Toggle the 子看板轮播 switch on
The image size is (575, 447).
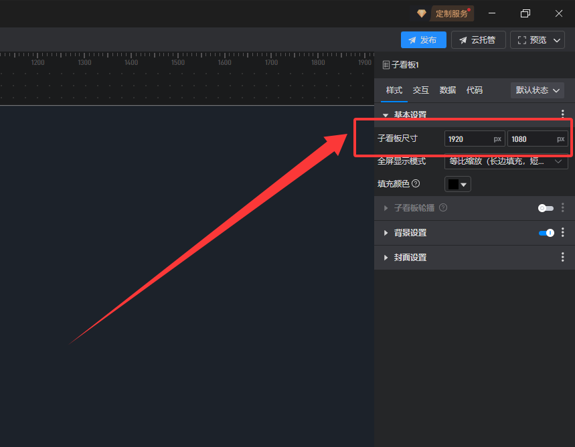click(x=546, y=208)
